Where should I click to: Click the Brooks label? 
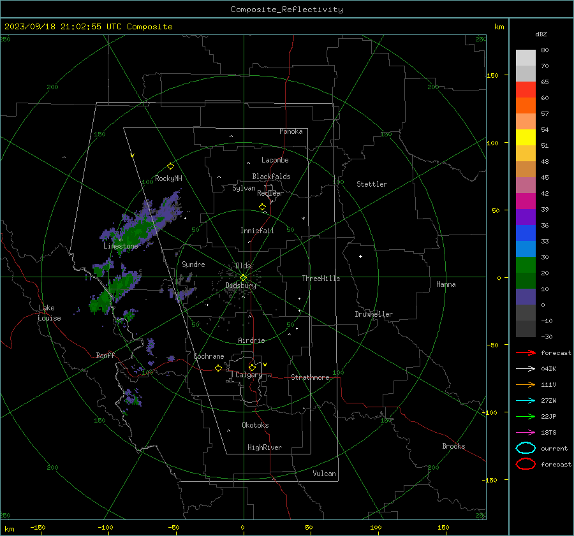453,446
